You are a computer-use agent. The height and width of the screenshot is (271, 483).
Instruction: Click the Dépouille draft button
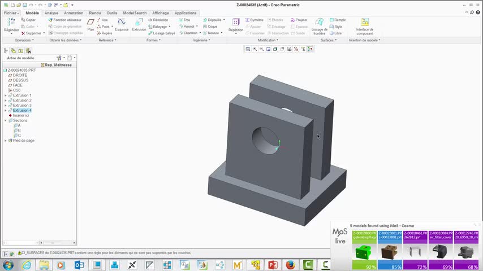pos(212,20)
